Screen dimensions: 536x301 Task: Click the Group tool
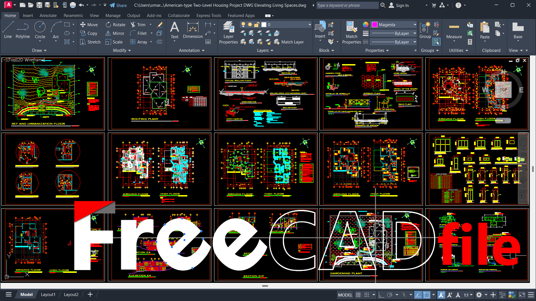(425, 30)
